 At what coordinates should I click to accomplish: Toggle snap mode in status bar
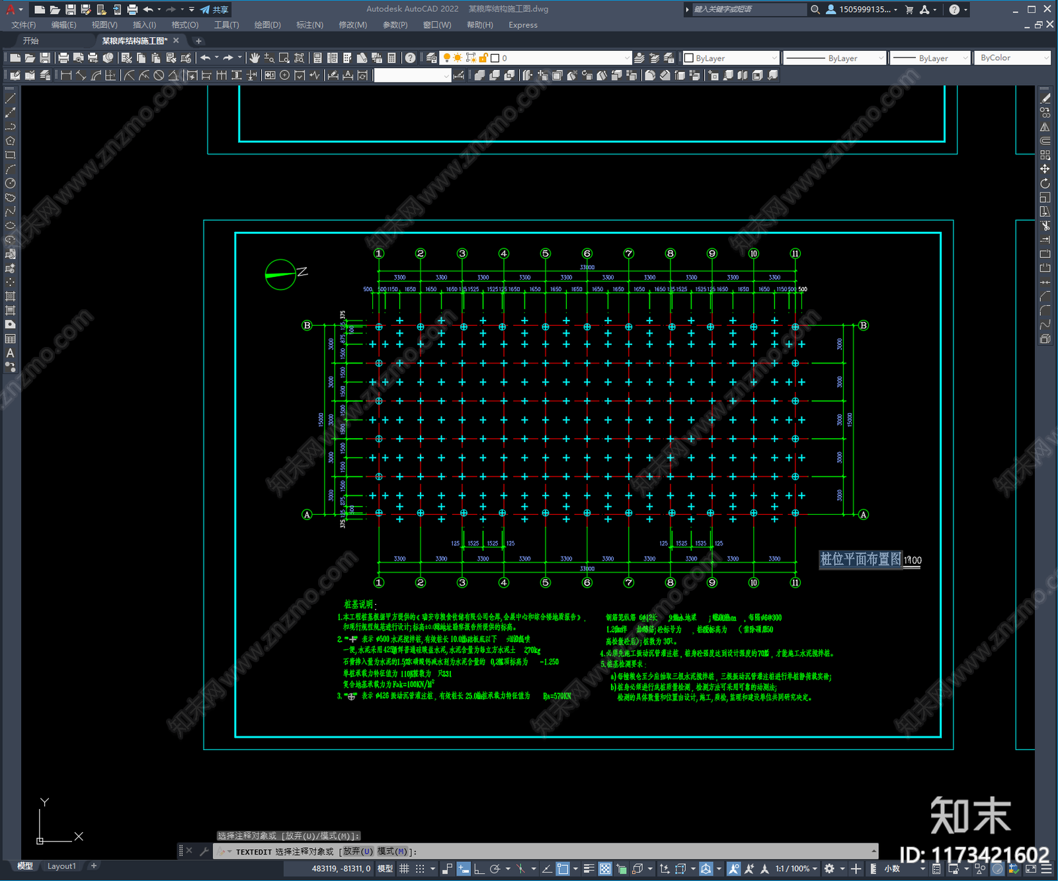click(x=419, y=868)
